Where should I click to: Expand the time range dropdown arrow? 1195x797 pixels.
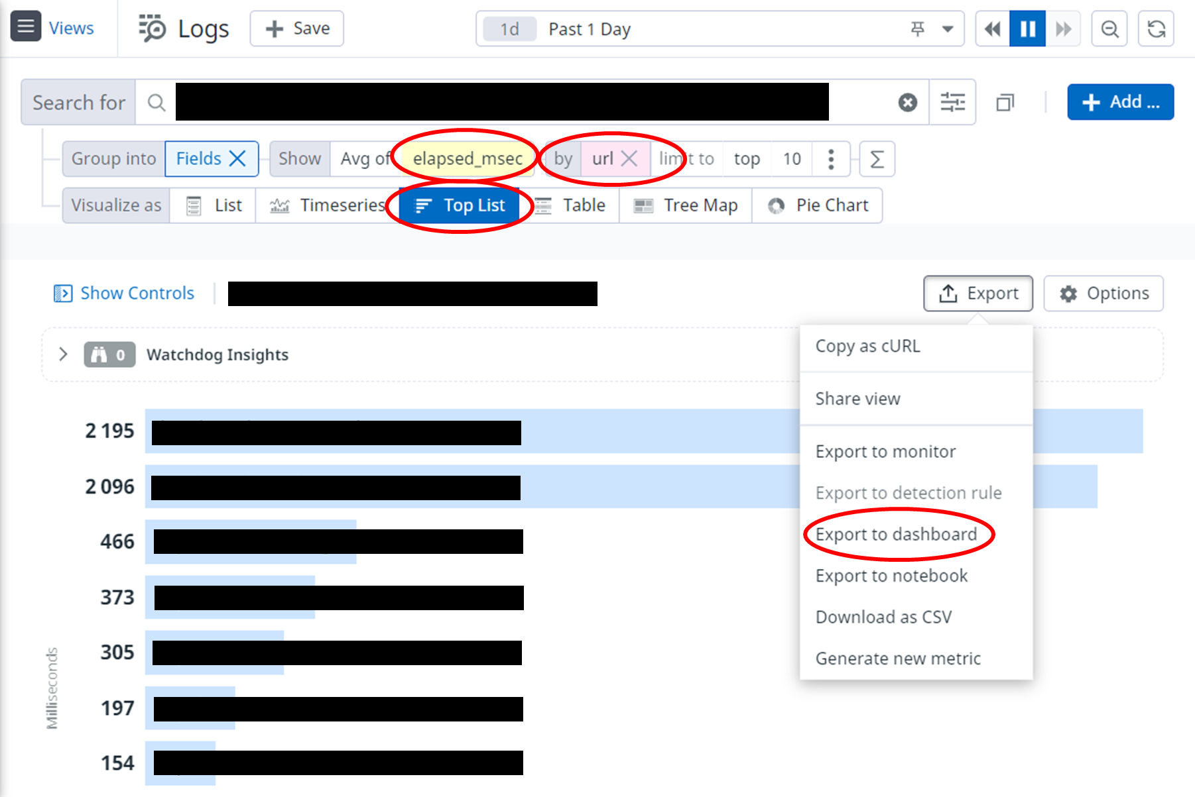(x=948, y=28)
